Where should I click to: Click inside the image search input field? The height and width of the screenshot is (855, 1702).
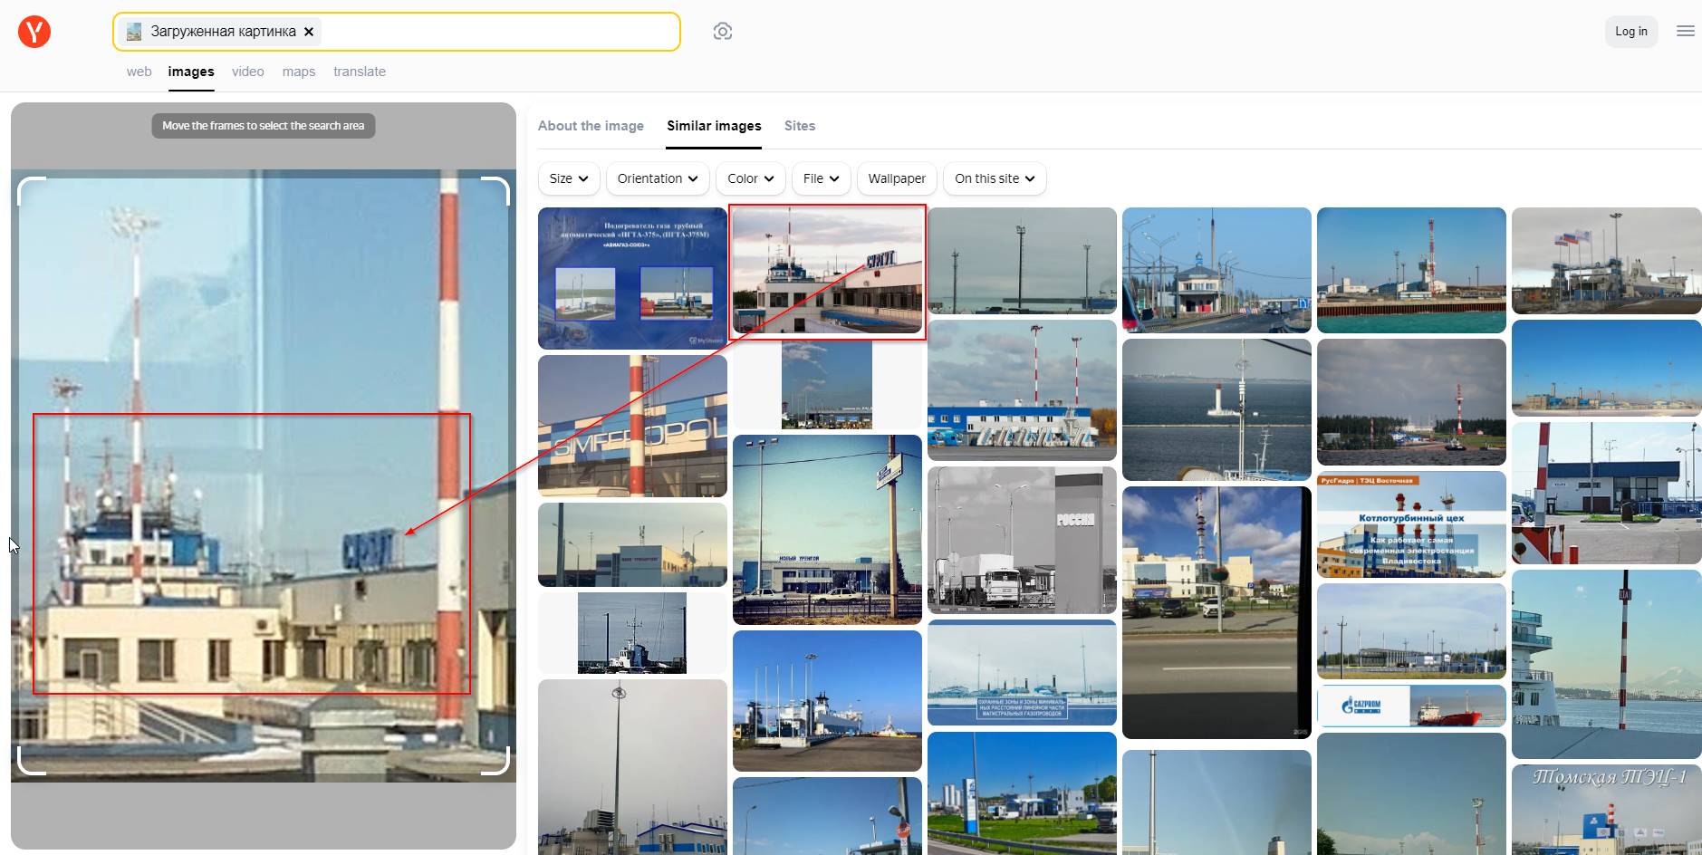pyautogui.click(x=498, y=32)
